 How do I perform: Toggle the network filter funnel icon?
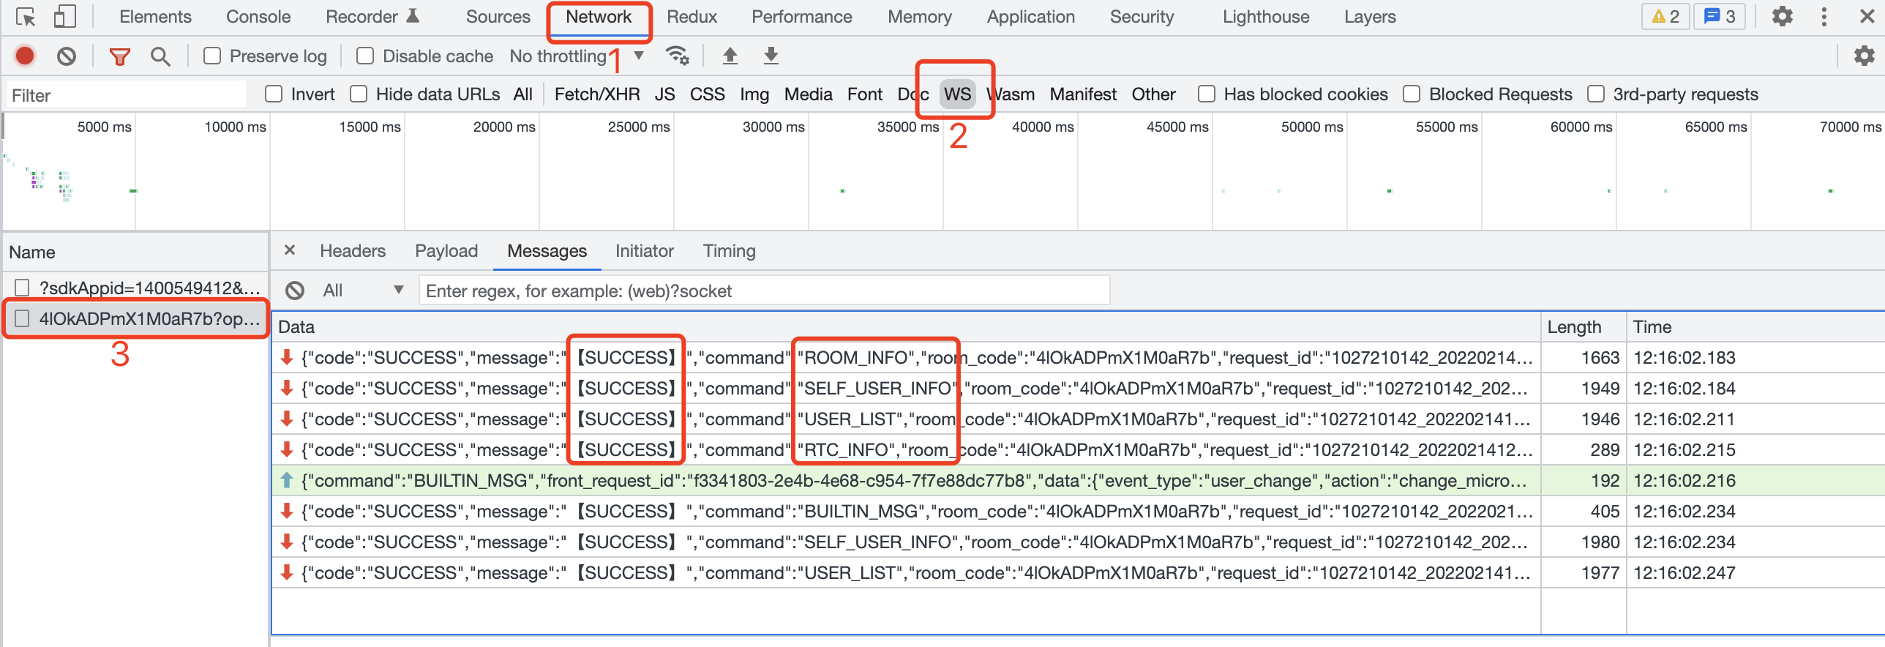(x=119, y=56)
